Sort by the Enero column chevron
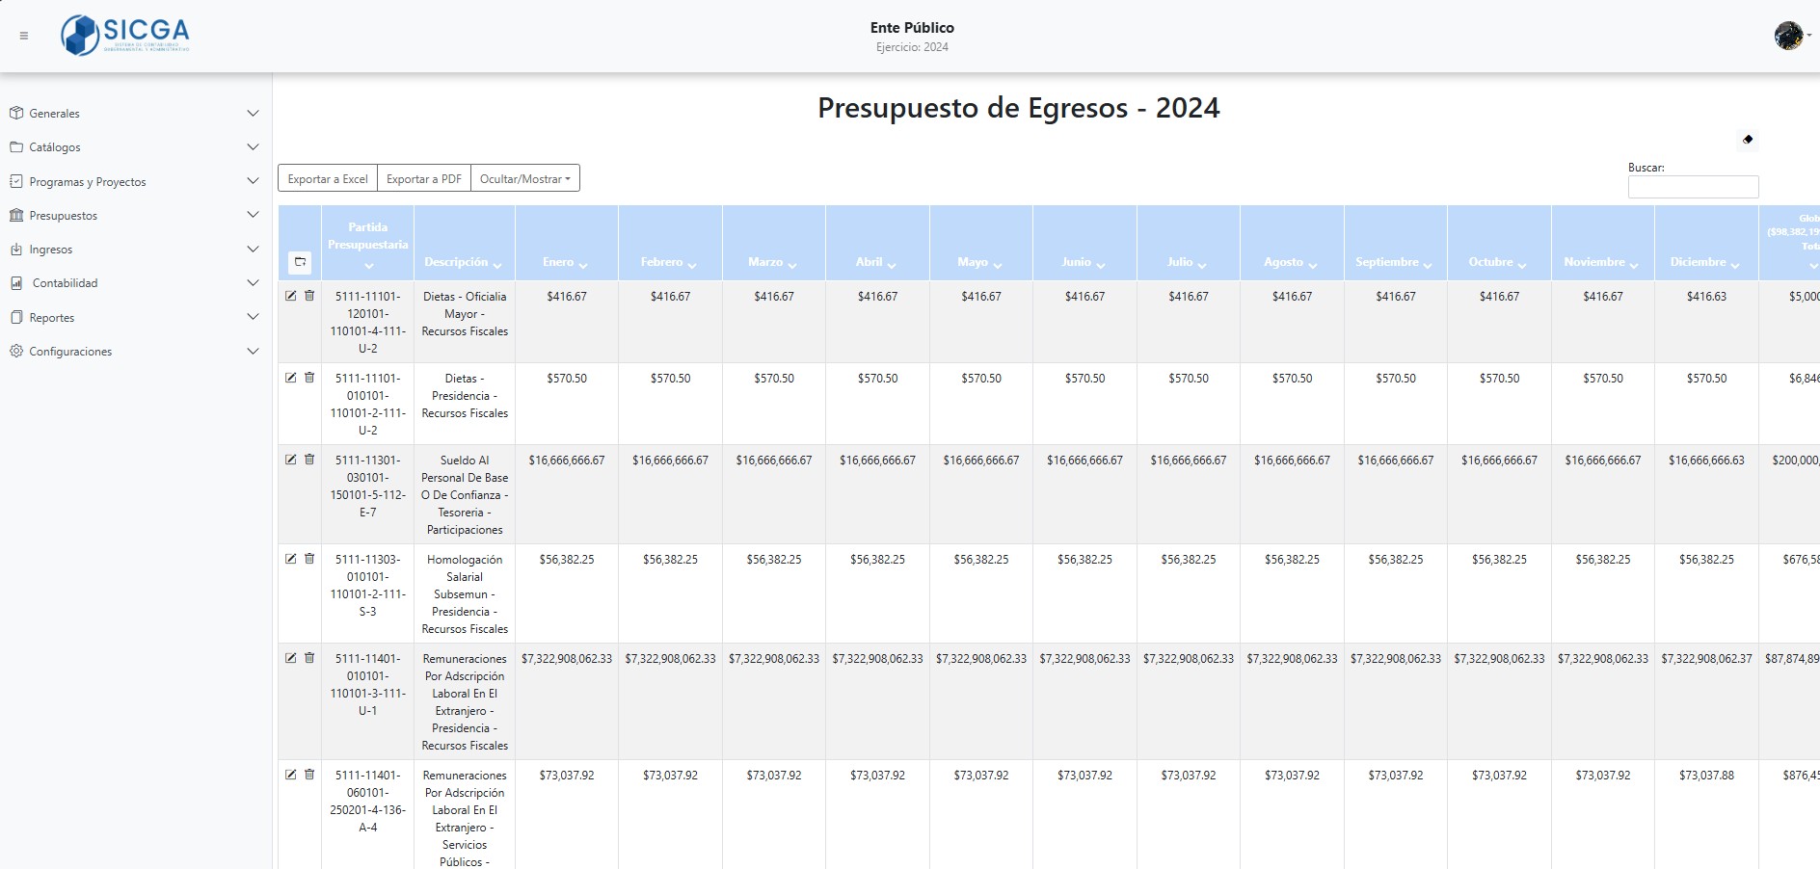This screenshot has width=1820, height=869. (583, 265)
